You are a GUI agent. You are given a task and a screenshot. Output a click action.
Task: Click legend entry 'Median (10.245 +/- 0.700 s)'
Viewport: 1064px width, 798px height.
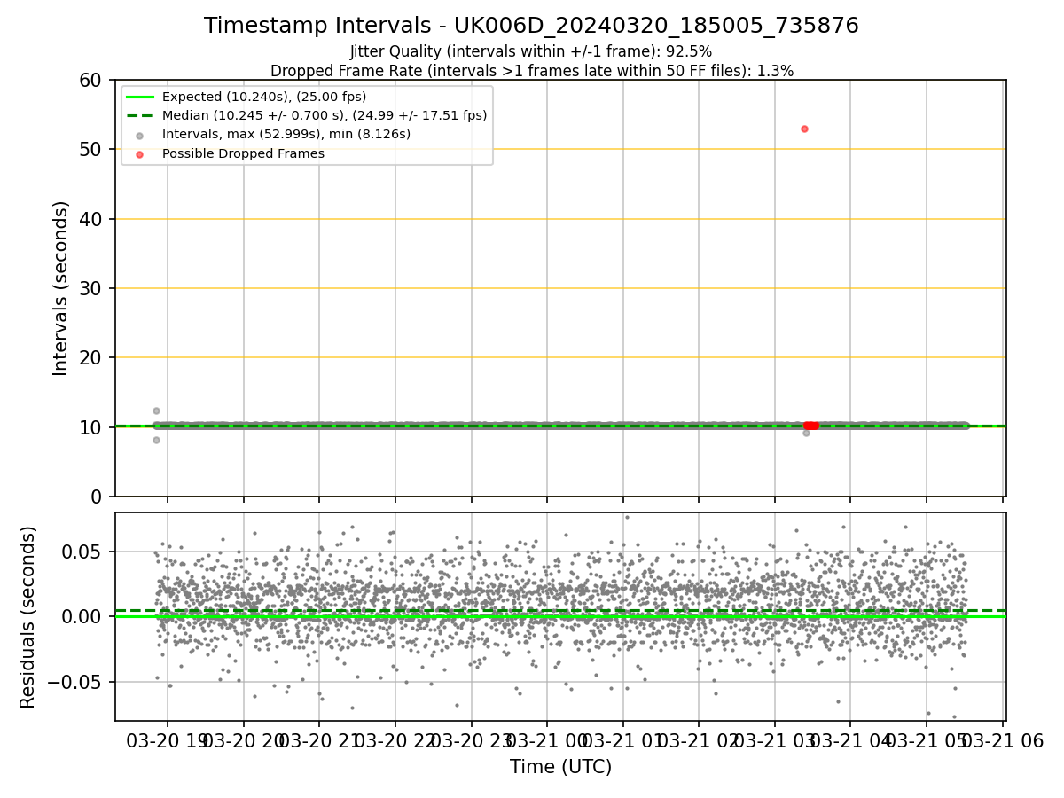pos(325,115)
